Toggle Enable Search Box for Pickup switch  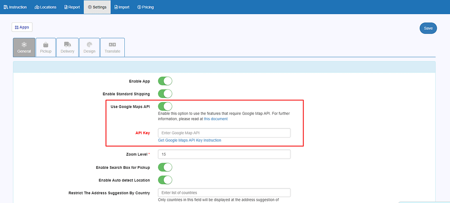(165, 167)
